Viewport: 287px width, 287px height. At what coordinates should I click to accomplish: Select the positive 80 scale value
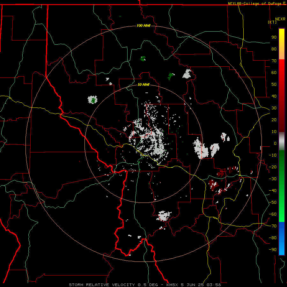(x=274, y=49)
